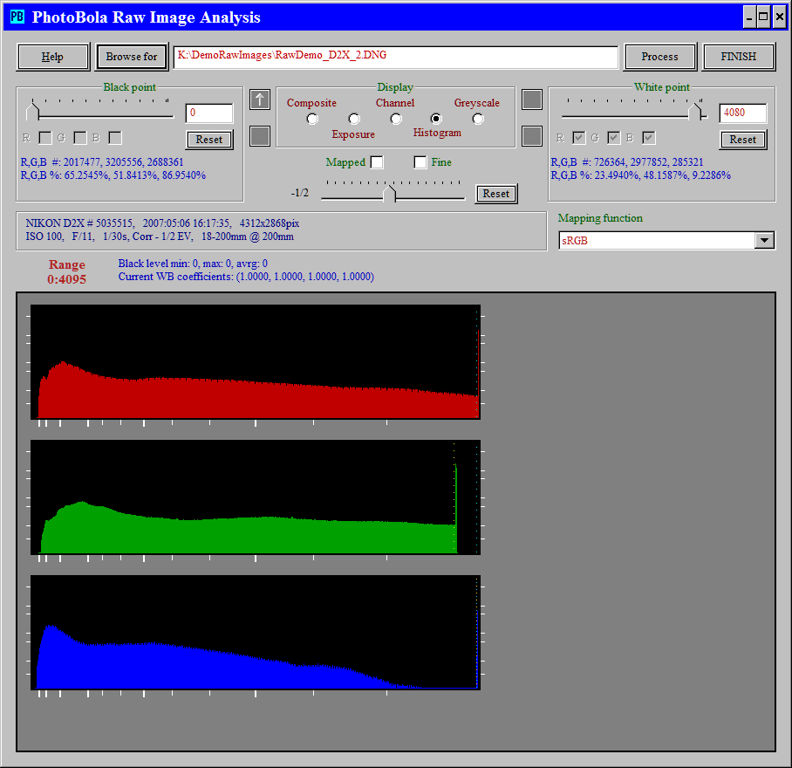Check the Black point R channel checkbox
This screenshot has width=792, height=768.
45,138
